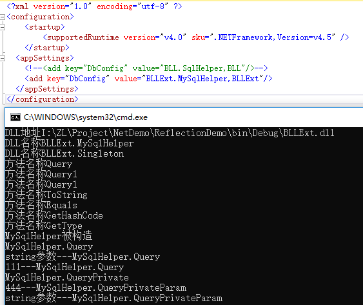Click the cmd.exe window icon

tap(15, 117)
